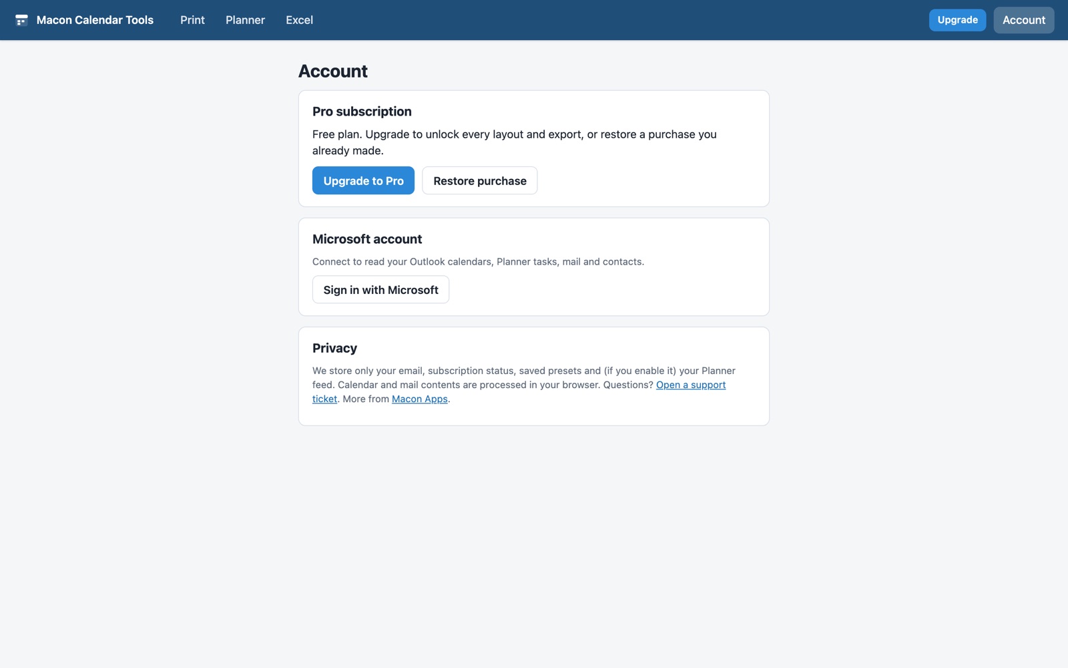
Task: Click the text starting 'Connect to read your Outlook calendars'
Action: [x=478, y=262]
